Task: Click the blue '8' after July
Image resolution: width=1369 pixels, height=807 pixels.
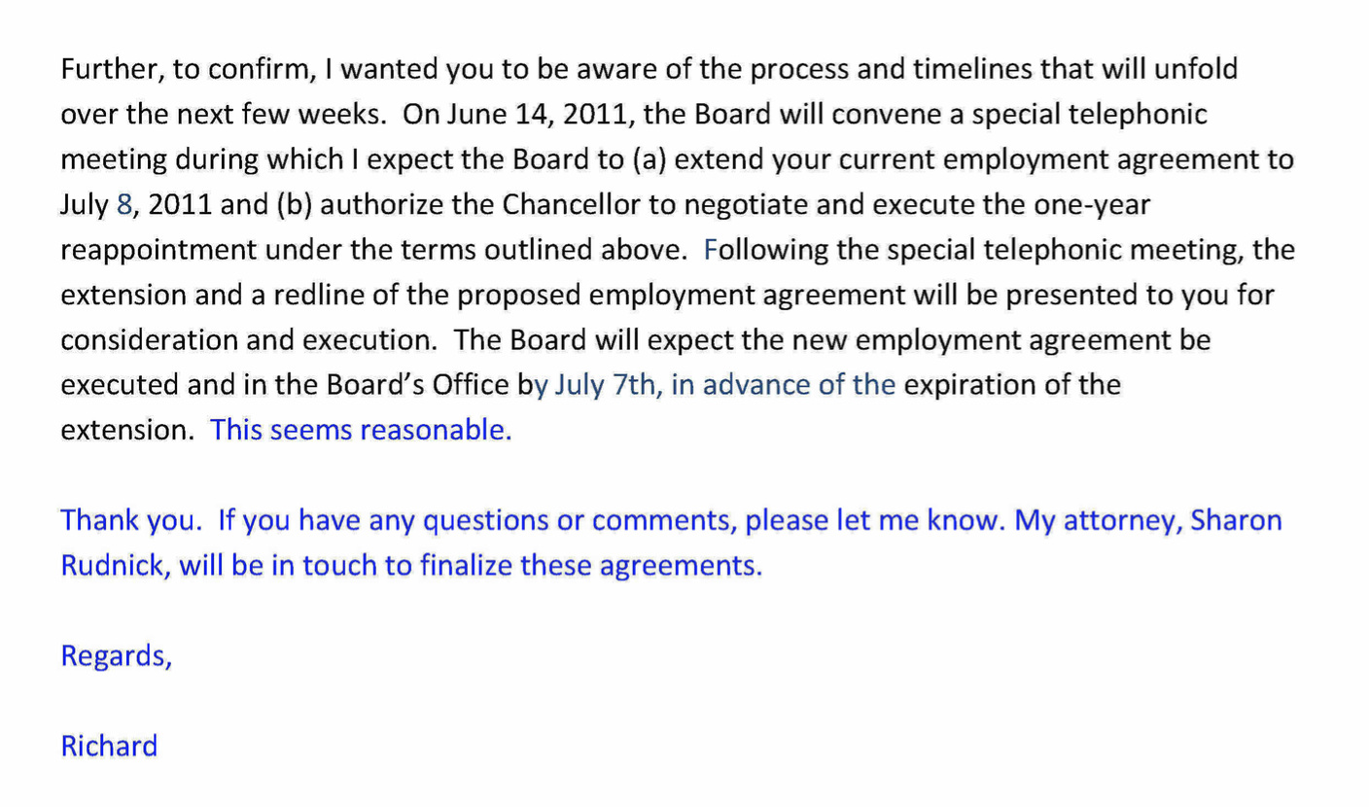Action: click(123, 205)
